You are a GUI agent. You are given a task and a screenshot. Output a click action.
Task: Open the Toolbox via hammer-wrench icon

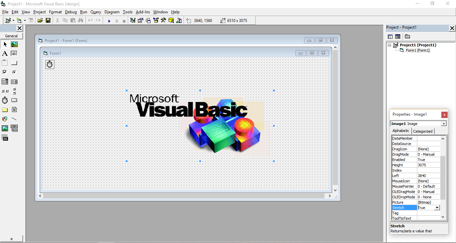(x=164, y=21)
